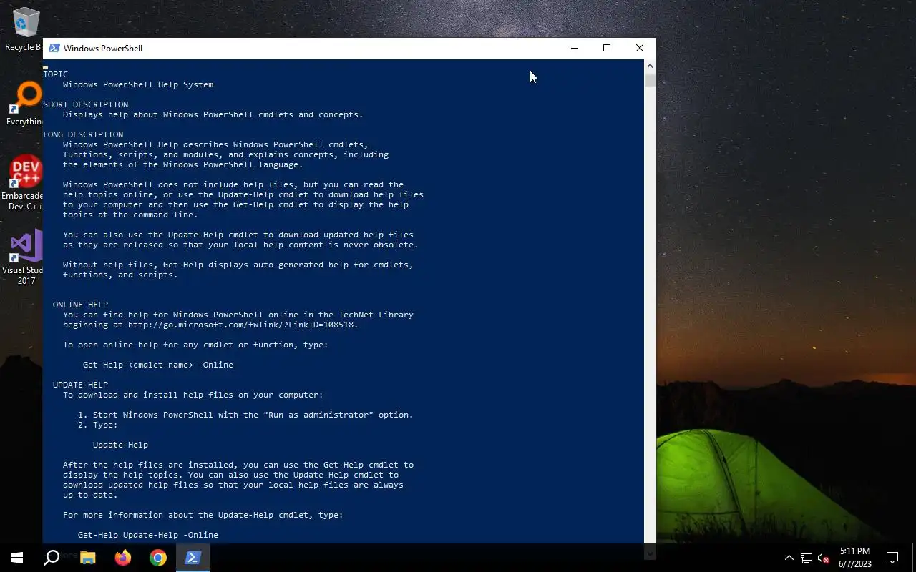916x572 pixels.
Task: Open the muted volume tray icon
Action: tap(824, 558)
